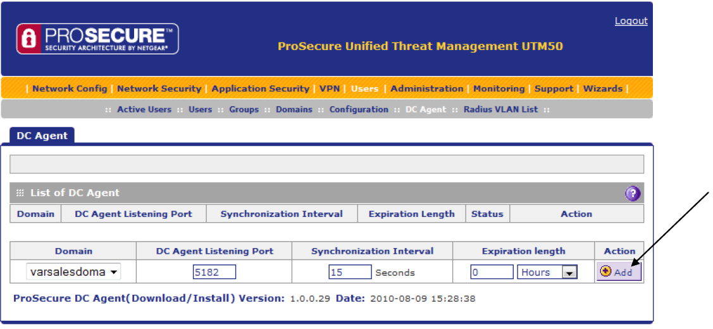
Task: Open the Network Security menu
Action: [x=159, y=89]
